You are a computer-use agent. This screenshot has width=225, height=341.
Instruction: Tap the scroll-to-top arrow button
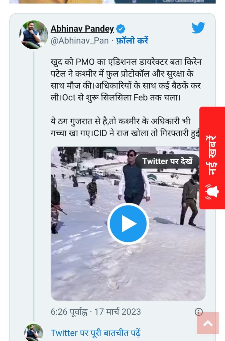208,323
